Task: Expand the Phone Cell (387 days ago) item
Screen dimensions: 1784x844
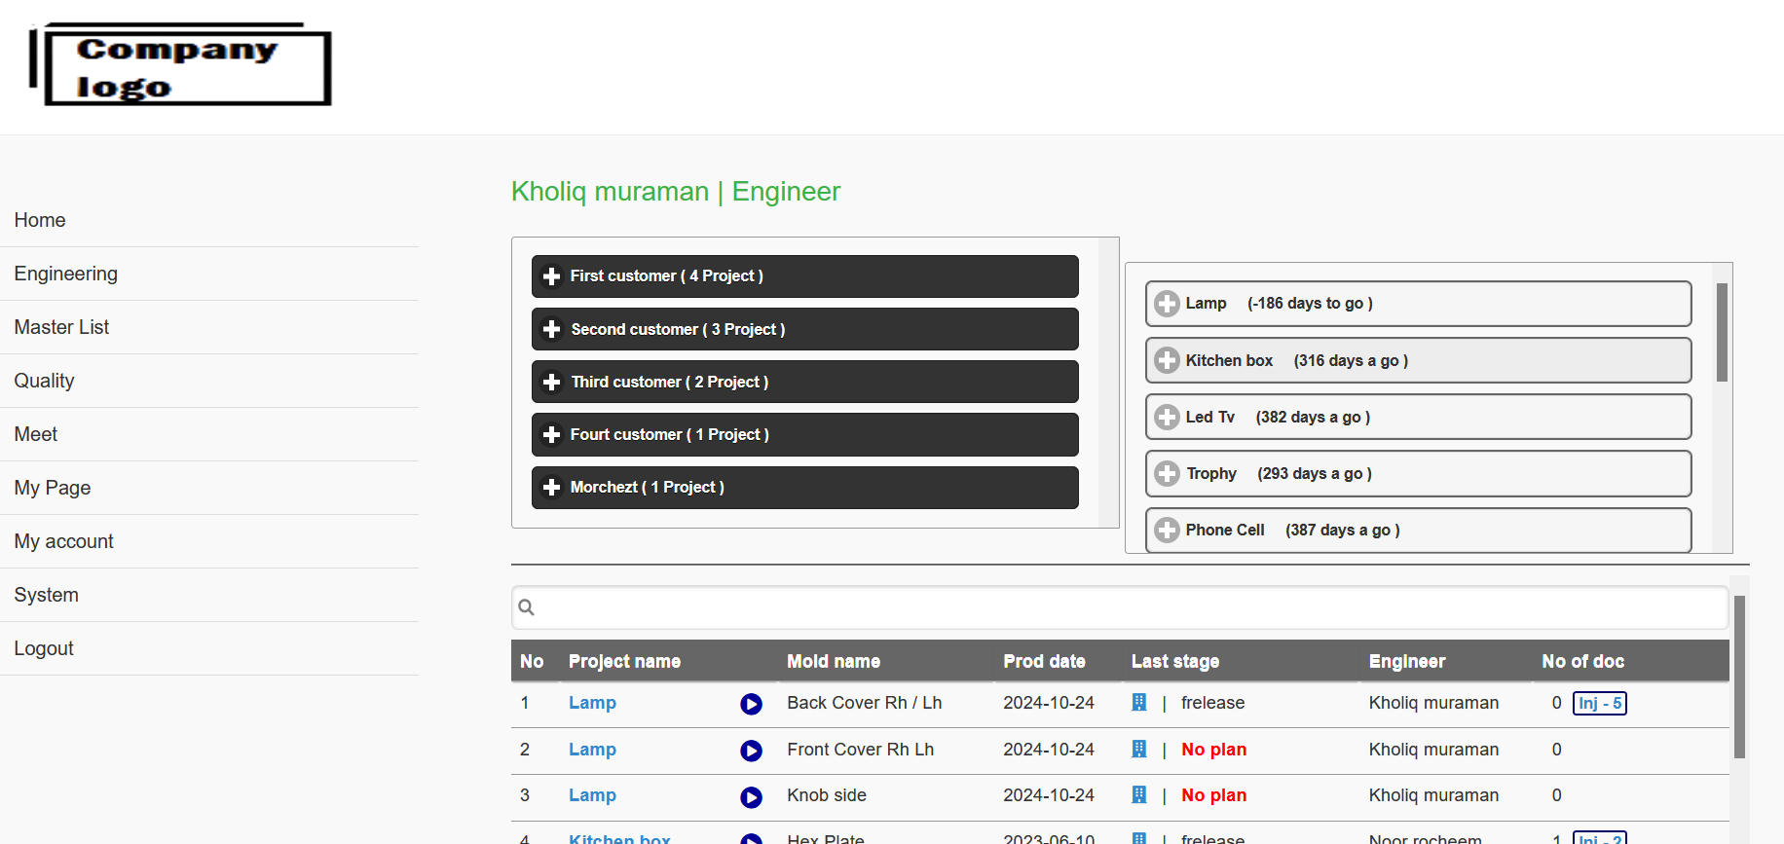Action: click(x=1418, y=530)
